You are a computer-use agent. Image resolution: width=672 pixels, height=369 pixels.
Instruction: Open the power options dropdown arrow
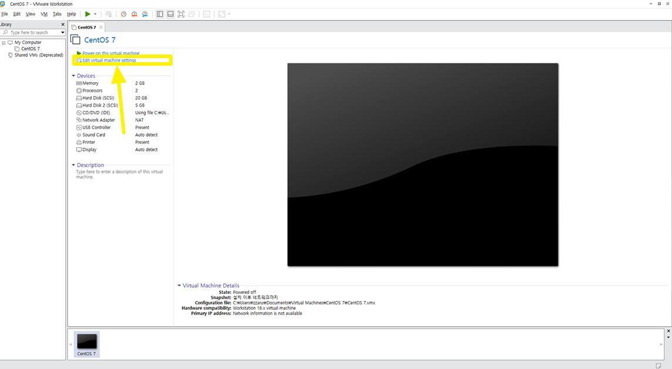click(95, 14)
